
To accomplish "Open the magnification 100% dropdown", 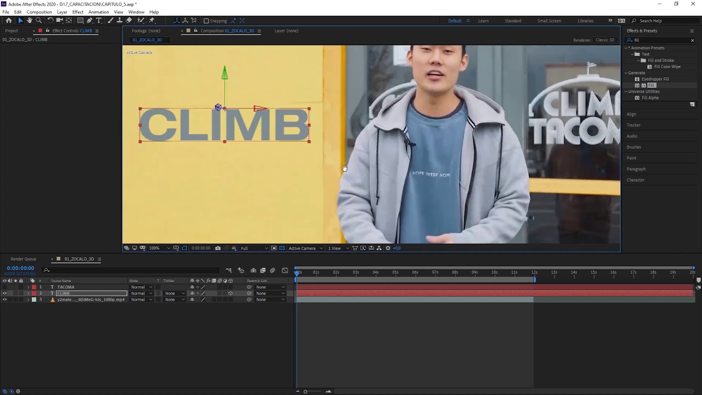I will 160,248.
